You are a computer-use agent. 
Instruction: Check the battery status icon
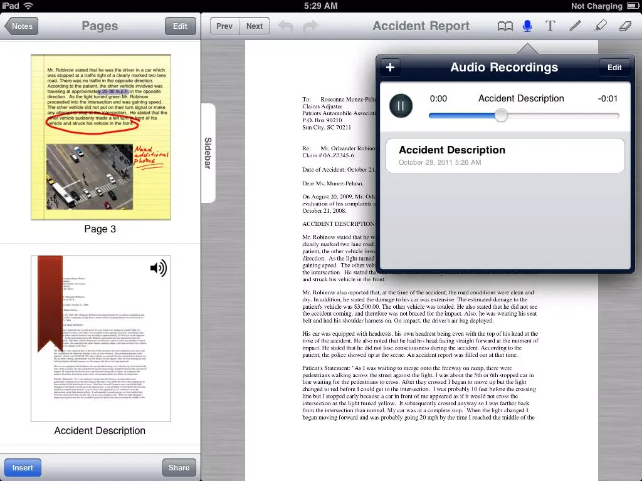tap(632, 6)
